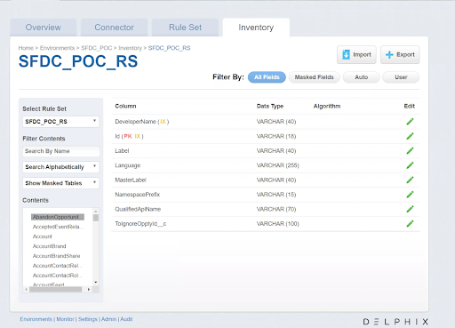This screenshot has width=455, height=328.
Task: Click the Data Type header
Action: tap(270, 106)
